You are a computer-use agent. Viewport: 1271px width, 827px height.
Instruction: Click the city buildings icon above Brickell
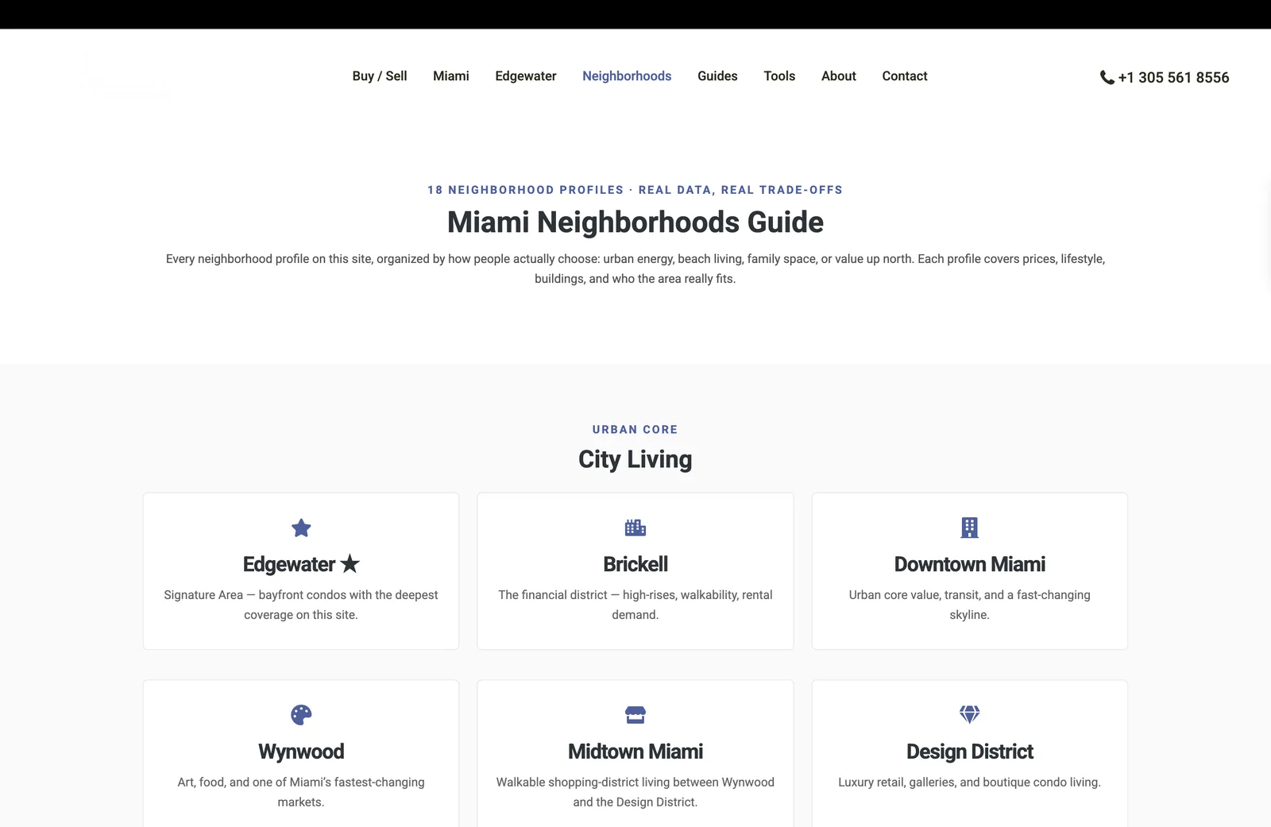[635, 528]
